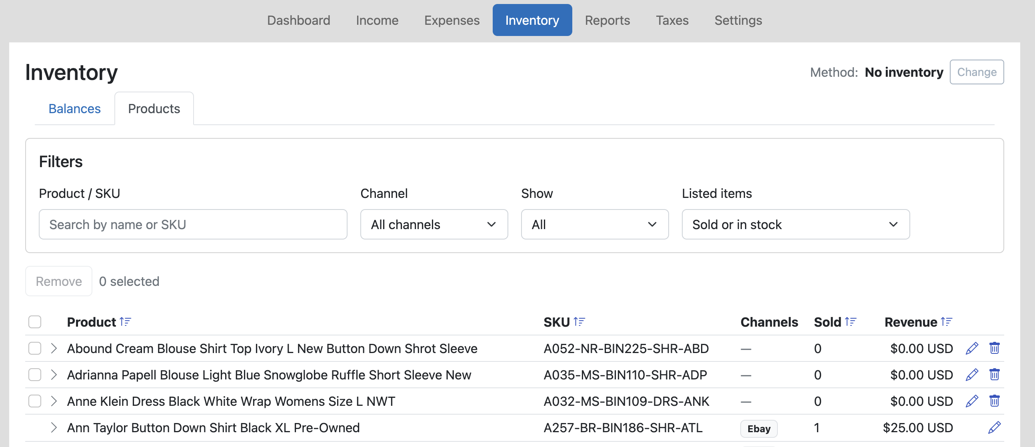Open the All channels dropdown
The width and height of the screenshot is (1035, 447).
click(434, 225)
